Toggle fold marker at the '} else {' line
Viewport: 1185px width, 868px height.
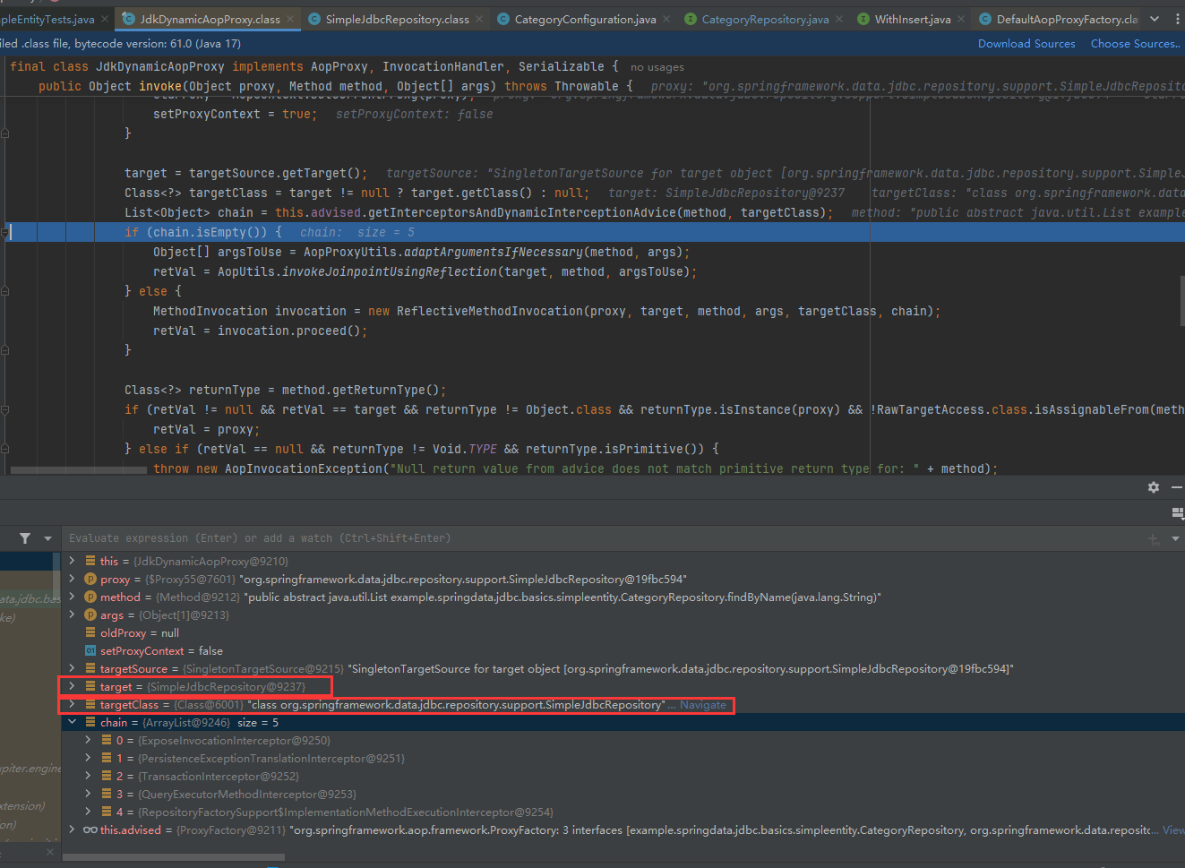[5, 291]
